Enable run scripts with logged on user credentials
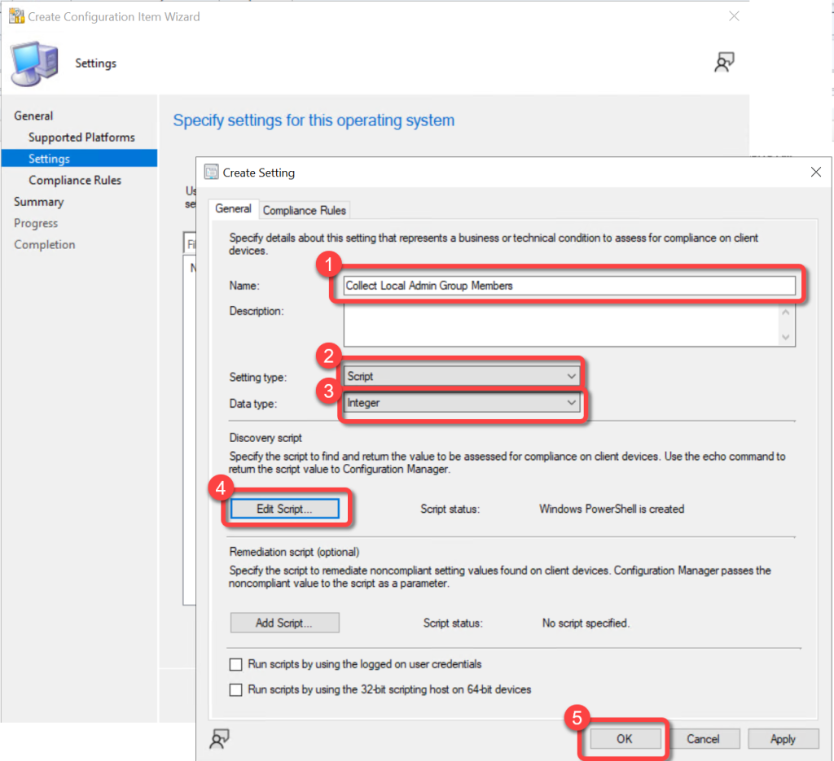Image resolution: width=834 pixels, height=761 pixels. click(236, 664)
